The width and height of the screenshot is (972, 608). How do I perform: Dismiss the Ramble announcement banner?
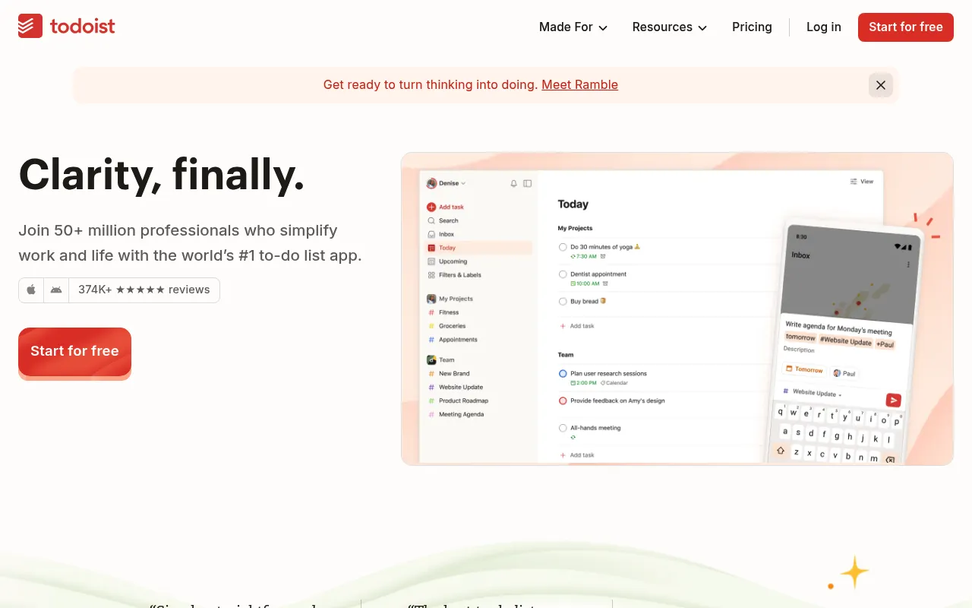(x=881, y=85)
